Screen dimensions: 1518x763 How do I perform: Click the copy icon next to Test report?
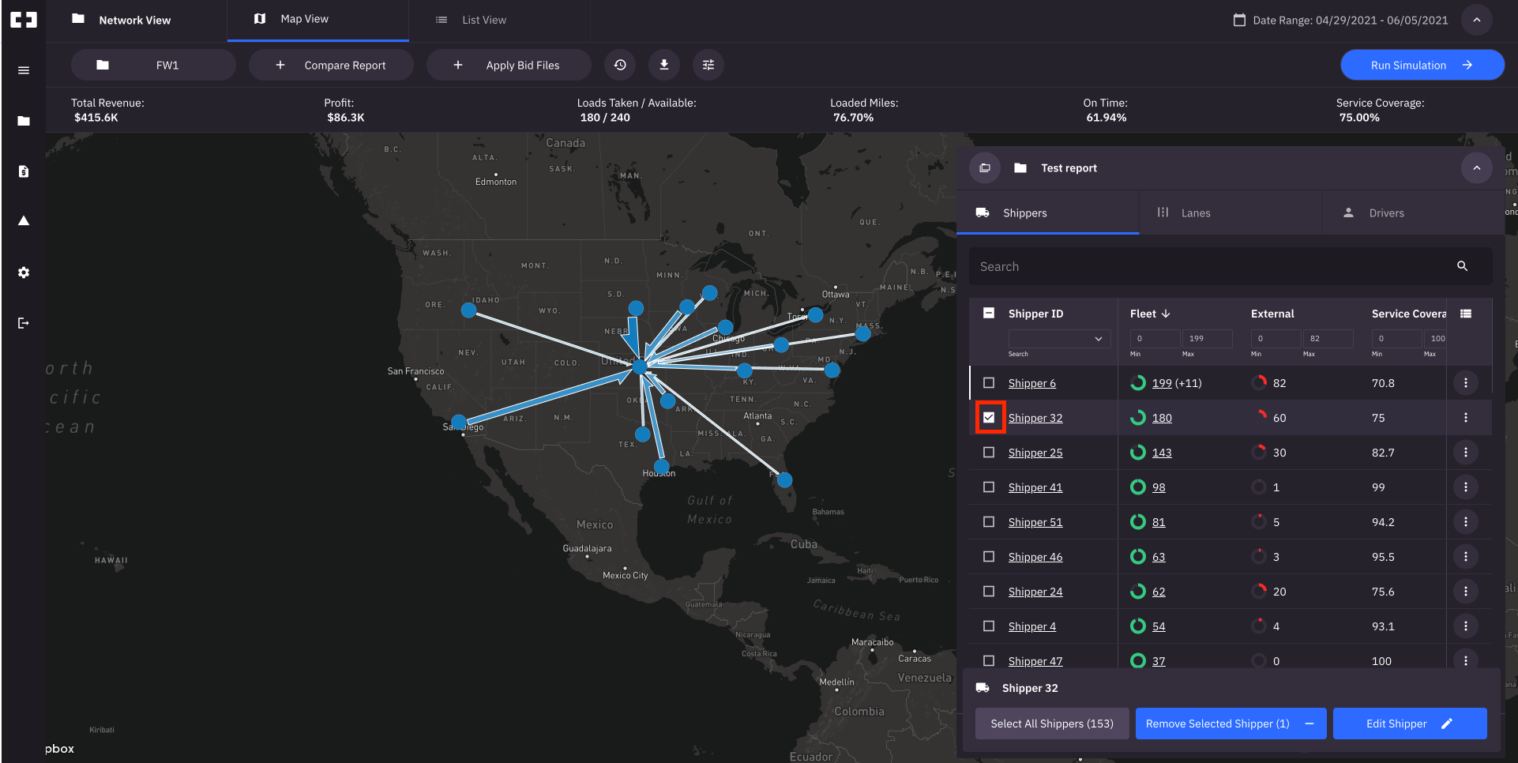click(x=985, y=167)
